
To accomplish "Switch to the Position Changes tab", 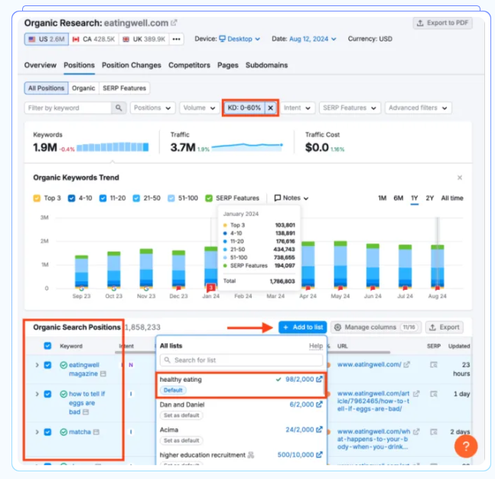I will pos(132,65).
